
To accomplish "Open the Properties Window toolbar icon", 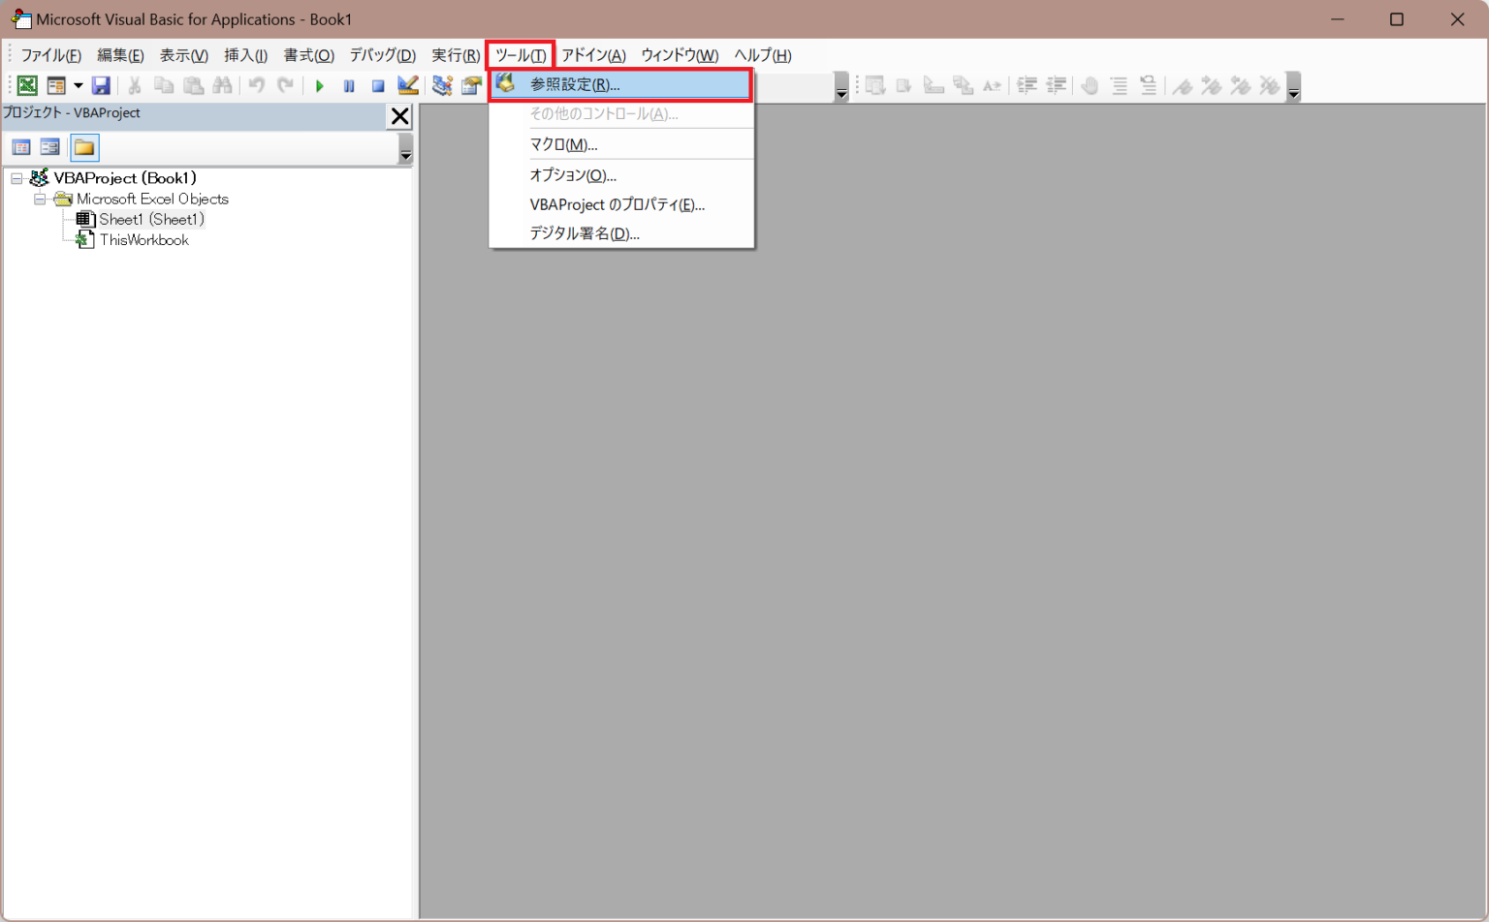I will [x=471, y=85].
